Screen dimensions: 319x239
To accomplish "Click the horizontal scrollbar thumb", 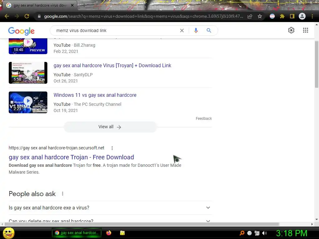I will 142,224.
